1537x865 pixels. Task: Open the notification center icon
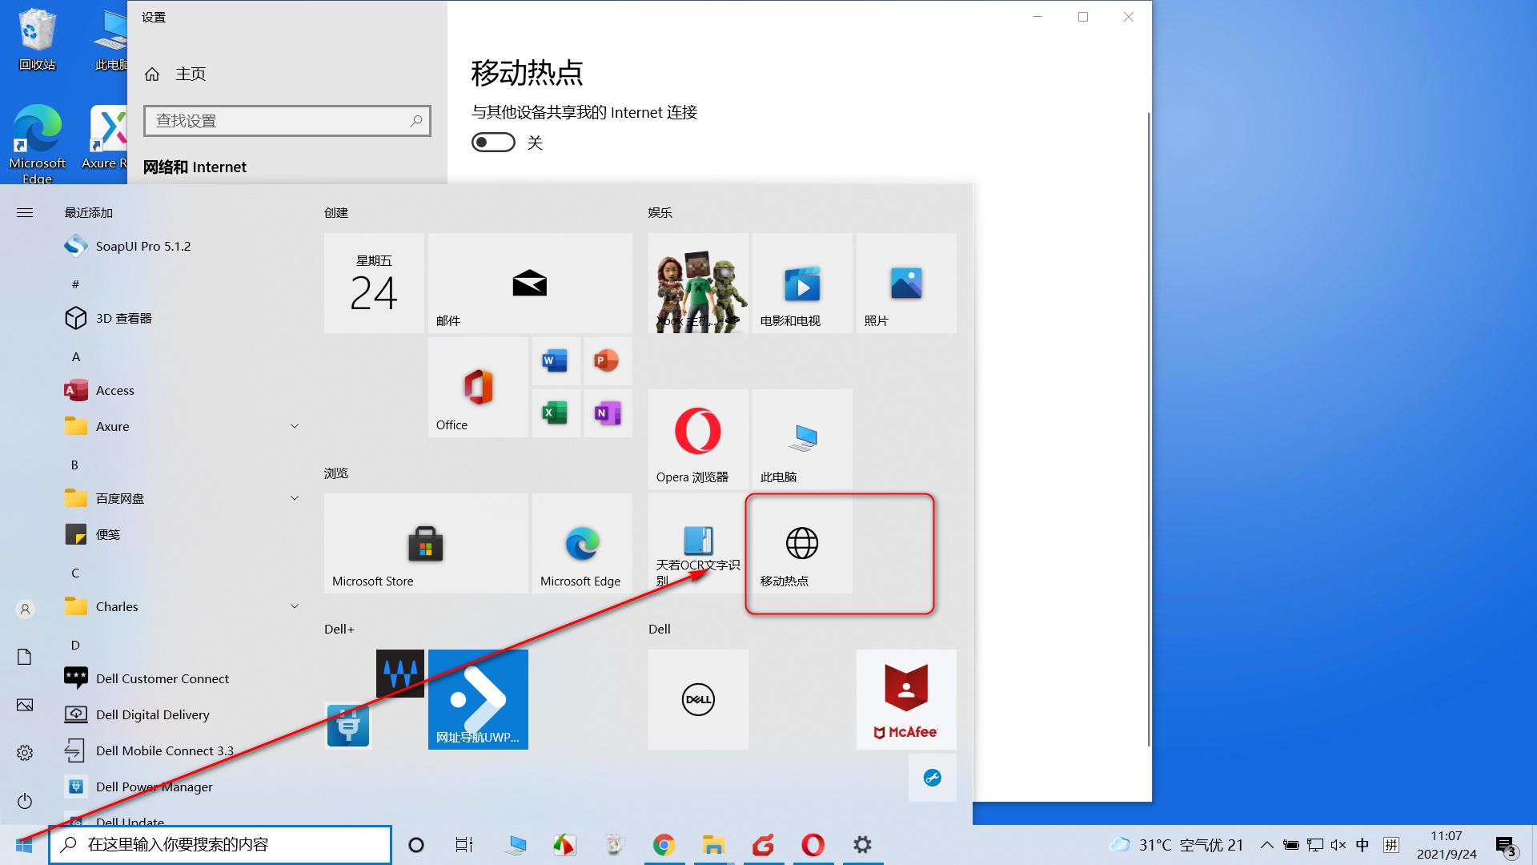[1506, 846]
